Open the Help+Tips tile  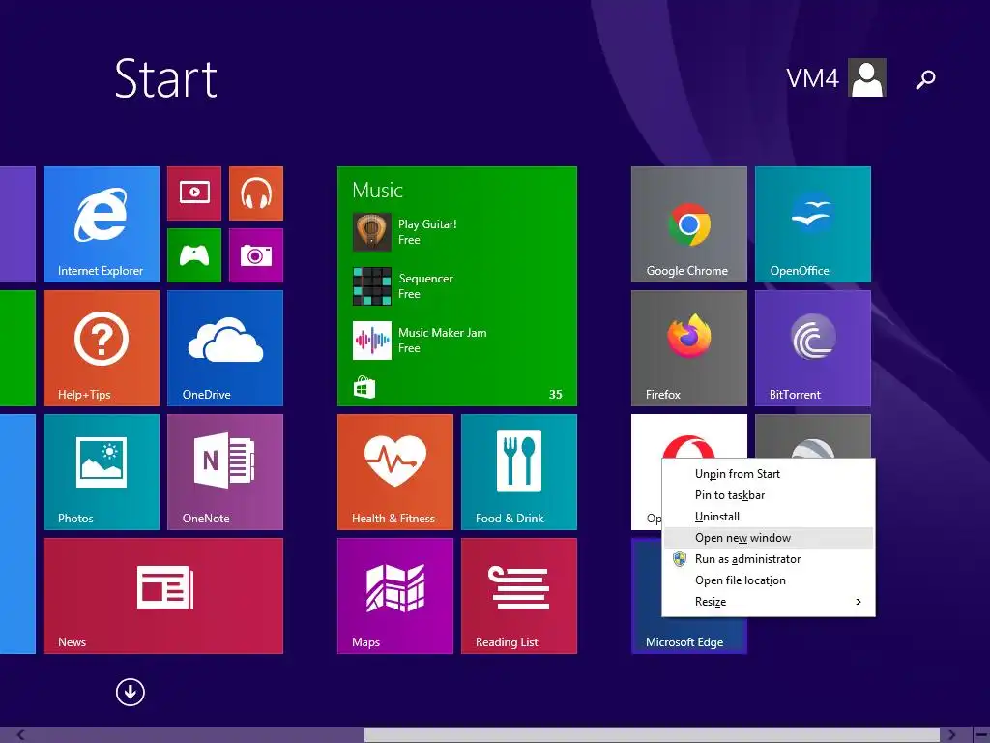pos(101,348)
